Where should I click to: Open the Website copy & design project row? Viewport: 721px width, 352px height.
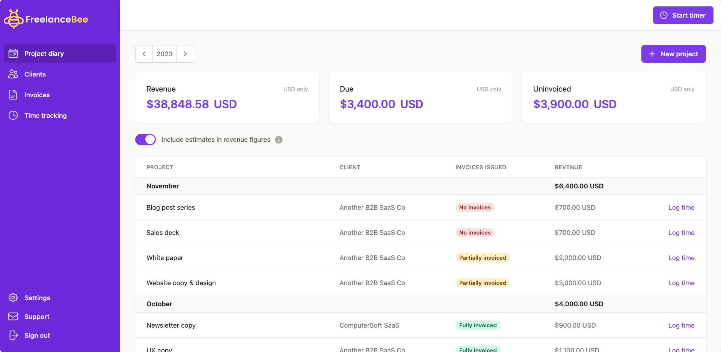click(x=181, y=283)
